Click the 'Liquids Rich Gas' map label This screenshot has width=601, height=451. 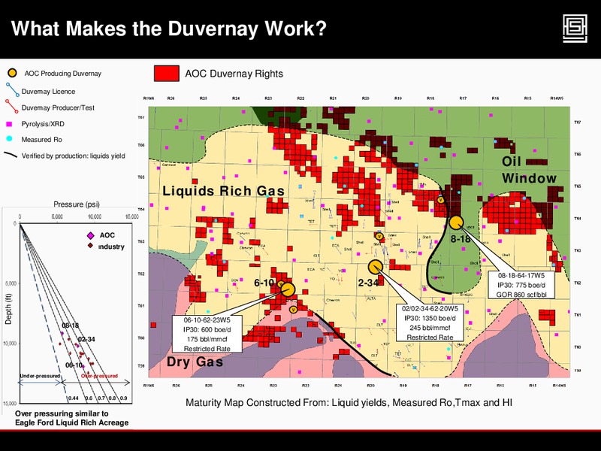pos(223,191)
